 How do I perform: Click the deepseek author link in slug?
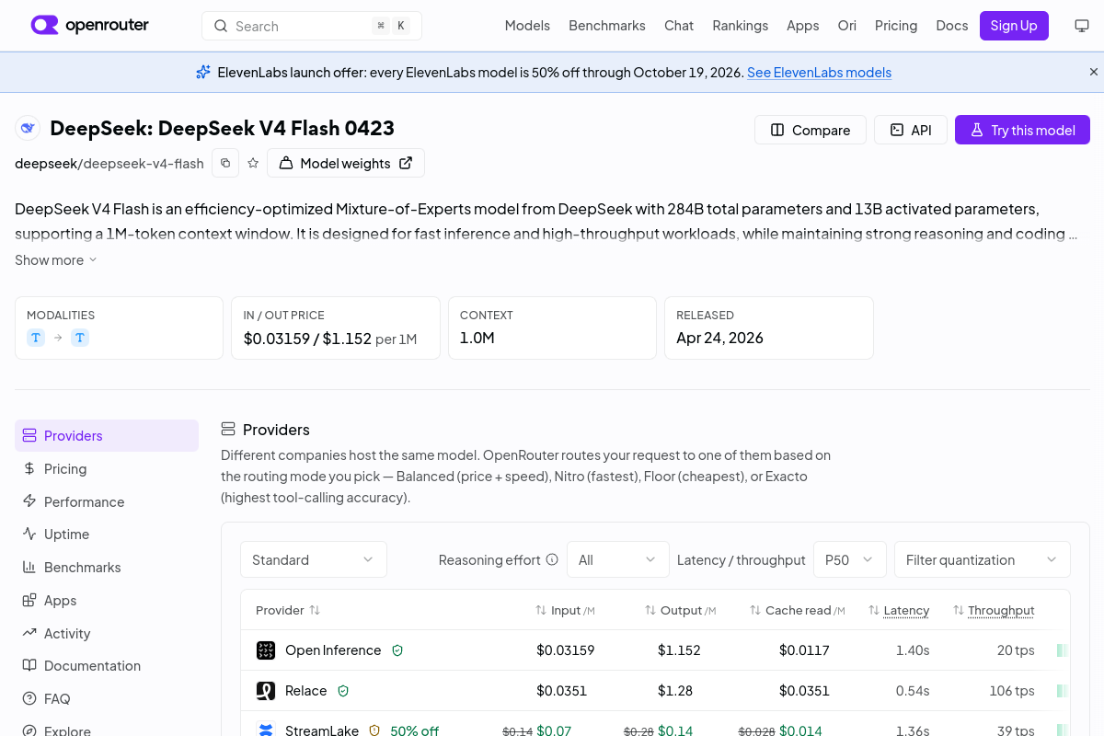click(x=45, y=164)
